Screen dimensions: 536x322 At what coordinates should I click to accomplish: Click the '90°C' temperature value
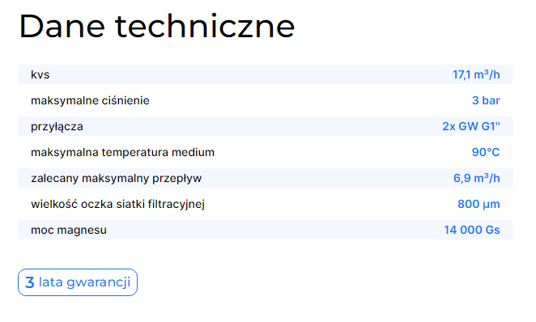click(486, 152)
